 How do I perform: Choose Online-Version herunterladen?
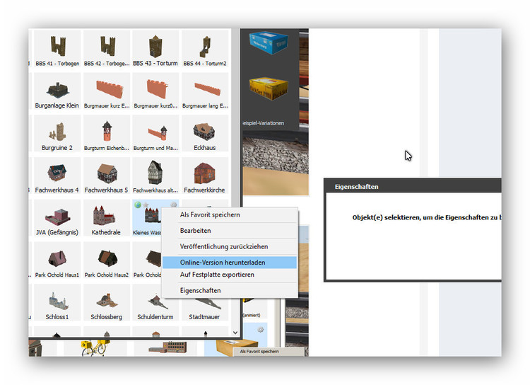coord(230,263)
